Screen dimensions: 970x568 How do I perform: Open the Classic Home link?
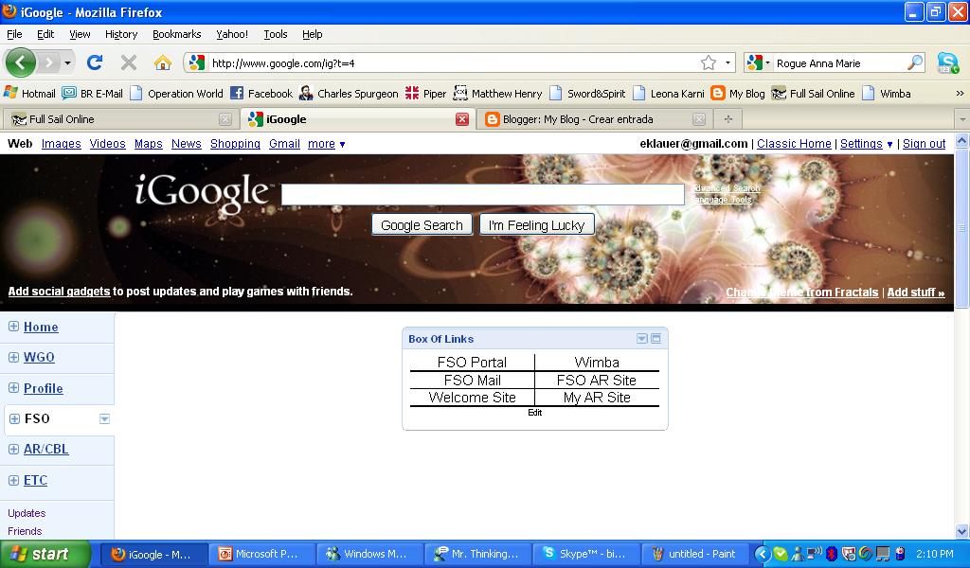pos(795,143)
